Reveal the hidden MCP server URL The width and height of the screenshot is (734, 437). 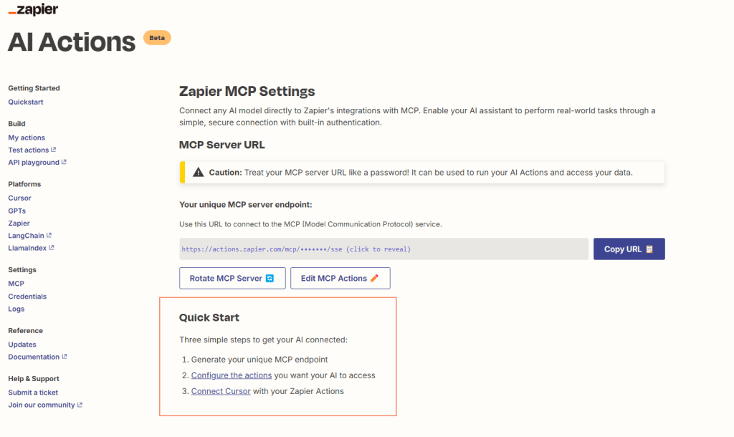(x=296, y=249)
